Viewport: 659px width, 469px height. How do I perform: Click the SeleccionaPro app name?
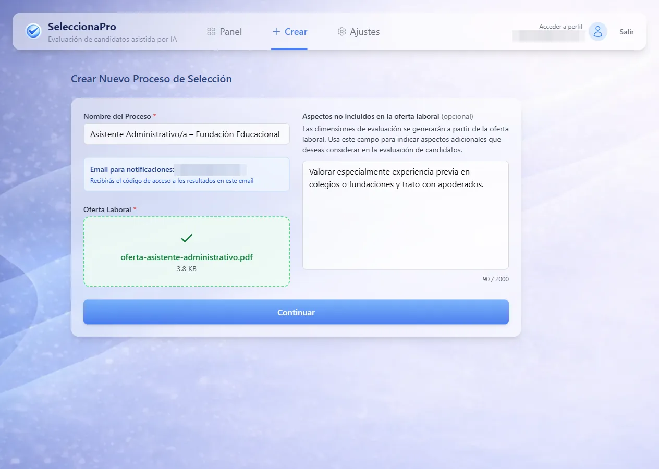click(82, 27)
